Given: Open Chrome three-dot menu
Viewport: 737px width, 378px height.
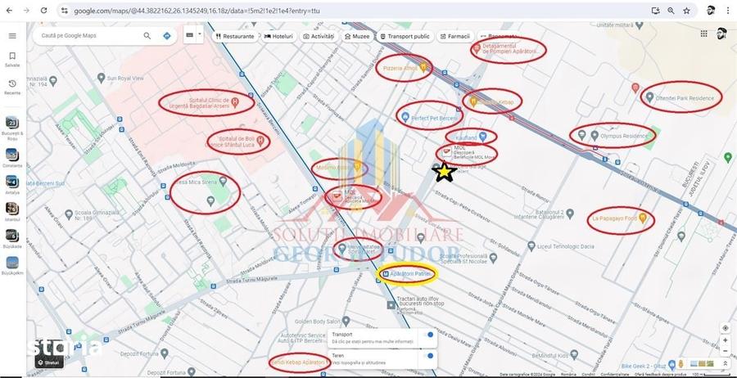Looking at the screenshot, I should coord(728,11).
